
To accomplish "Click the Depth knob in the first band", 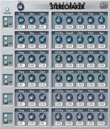I will [x=69, y=20].
